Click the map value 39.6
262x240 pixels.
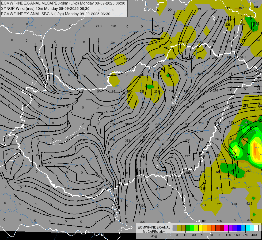click(x=250, y=220)
